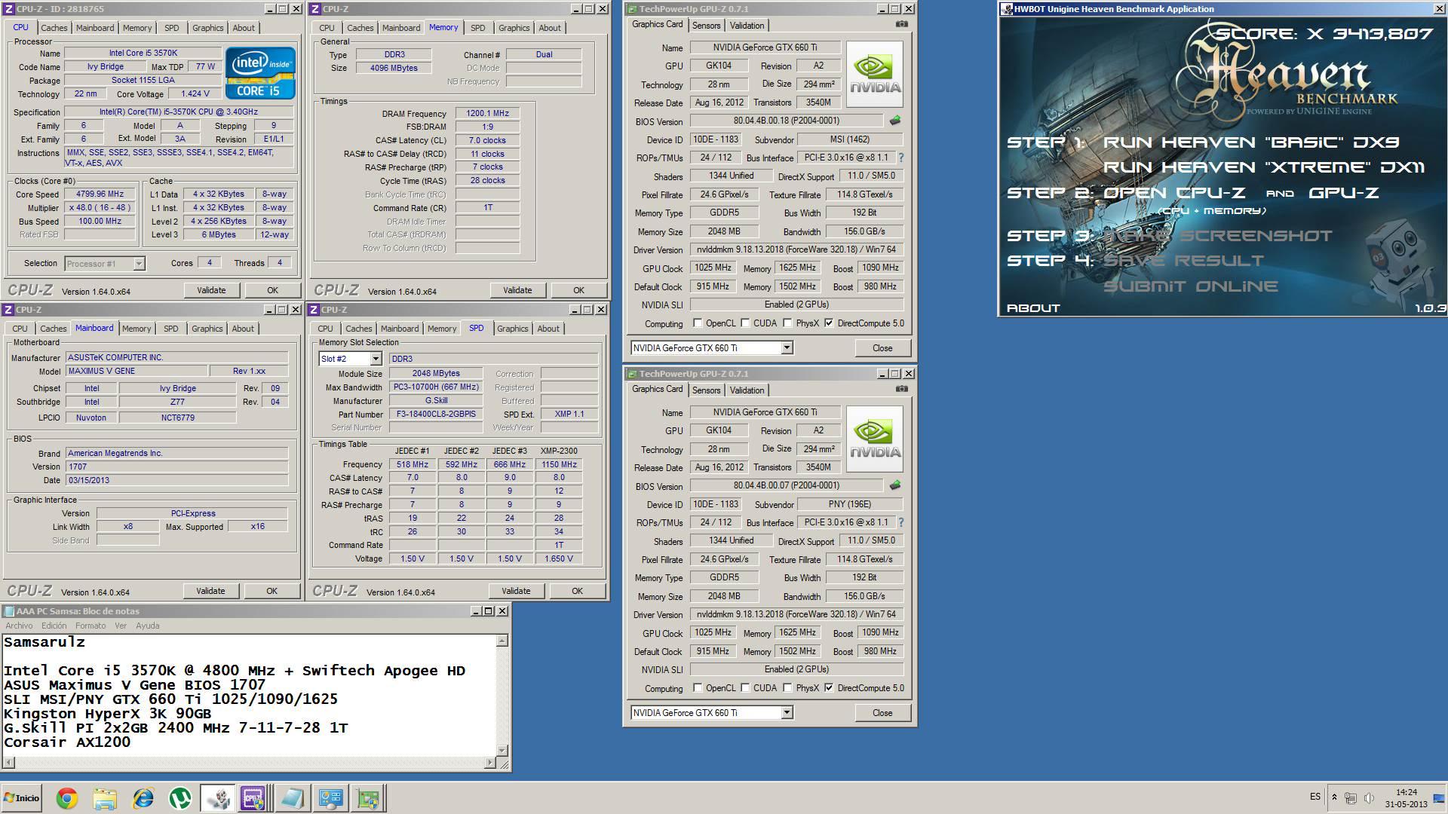Click Bus Interface question mark in bottom GPU-Z

[900, 522]
